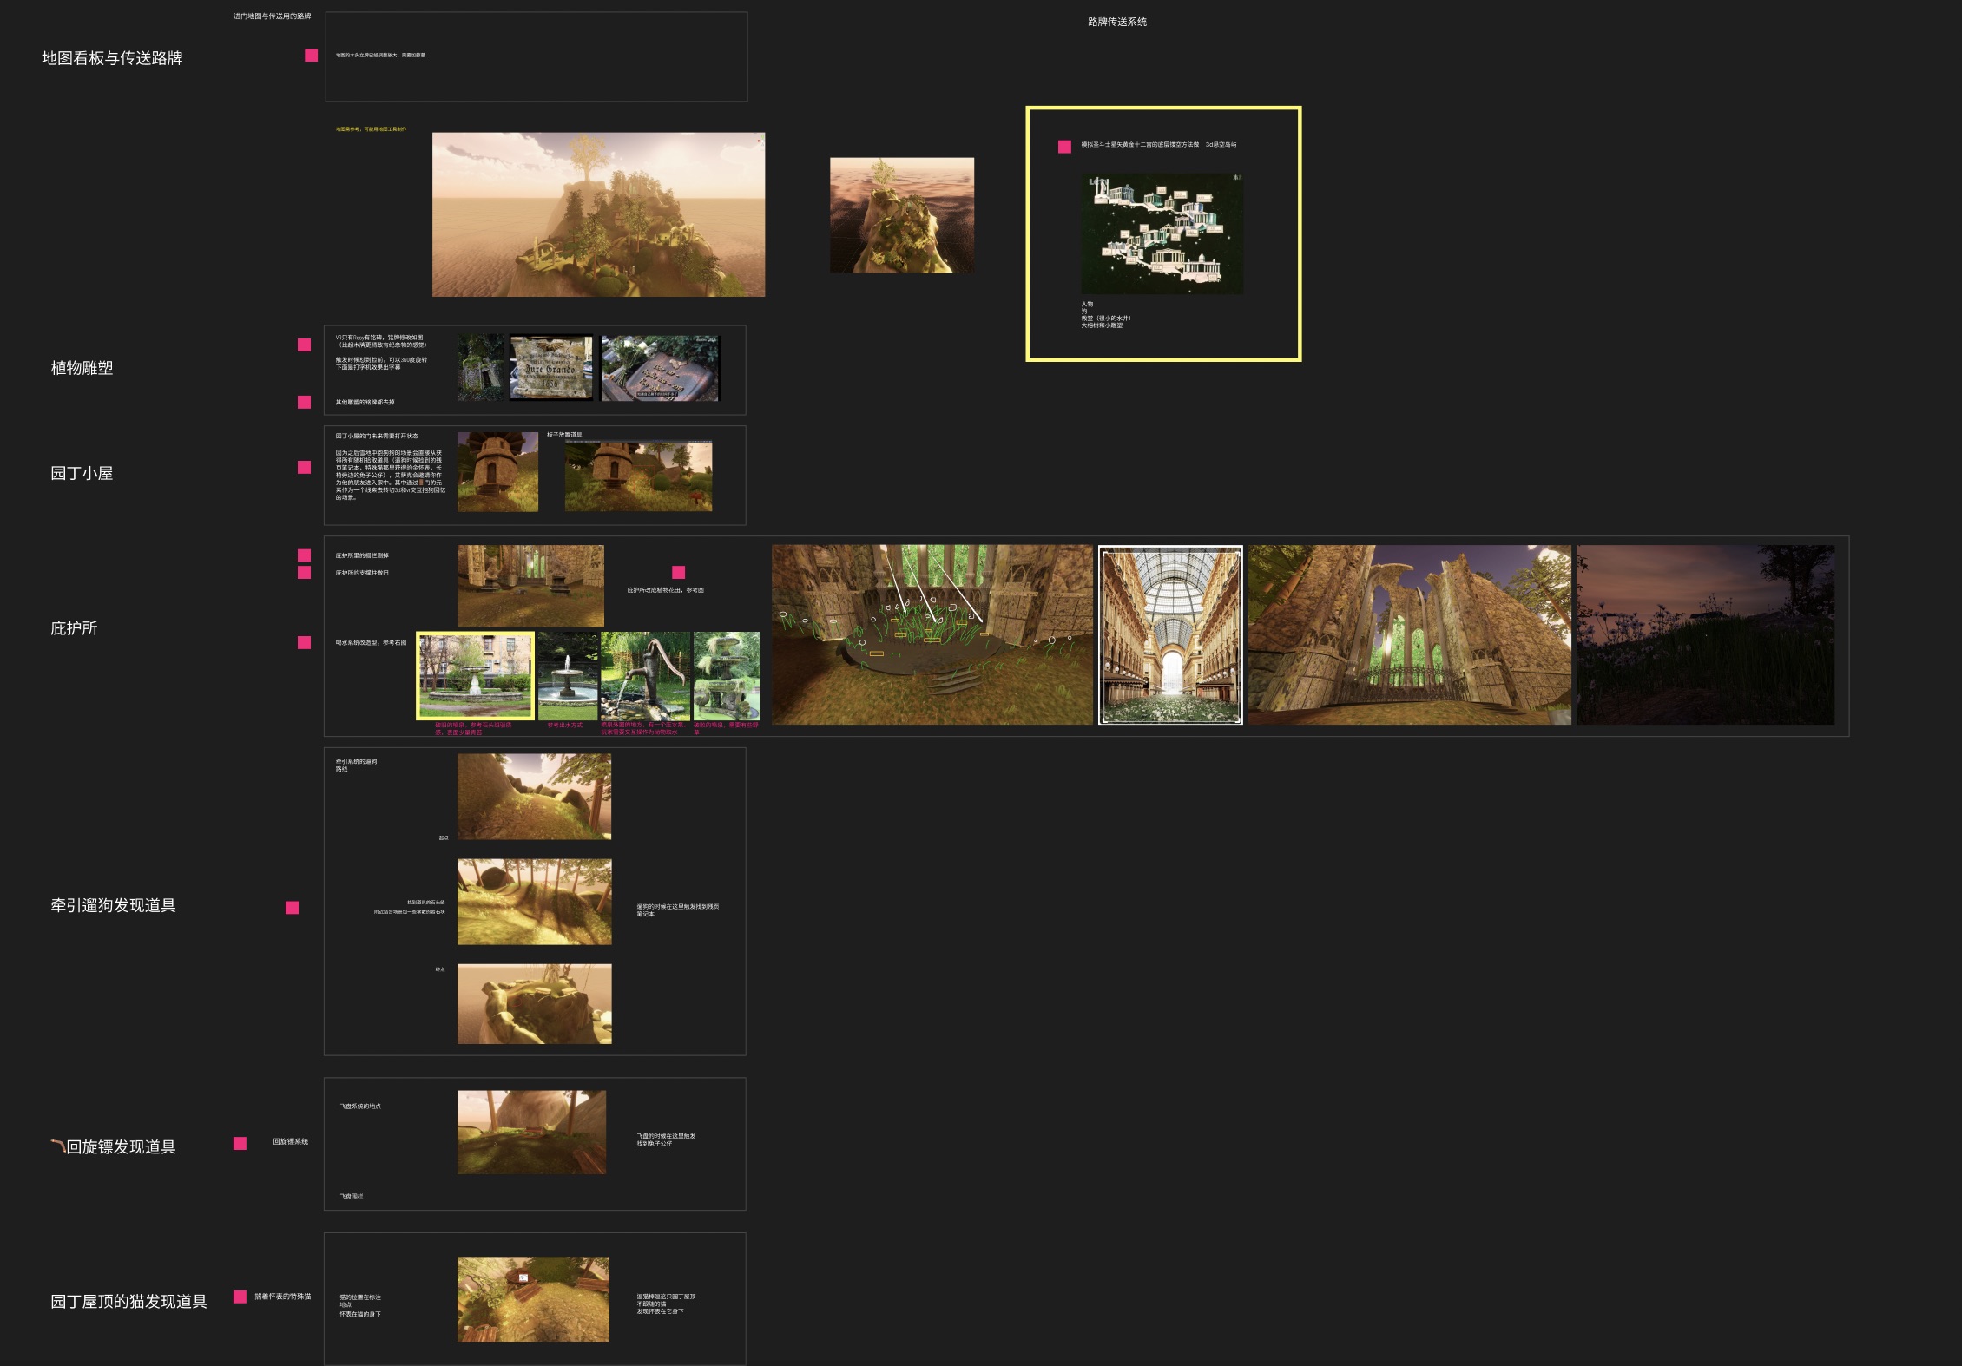Select pink marker beside 牵引遛狗发现道具 section
The width and height of the screenshot is (1962, 1366).
(292, 908)
